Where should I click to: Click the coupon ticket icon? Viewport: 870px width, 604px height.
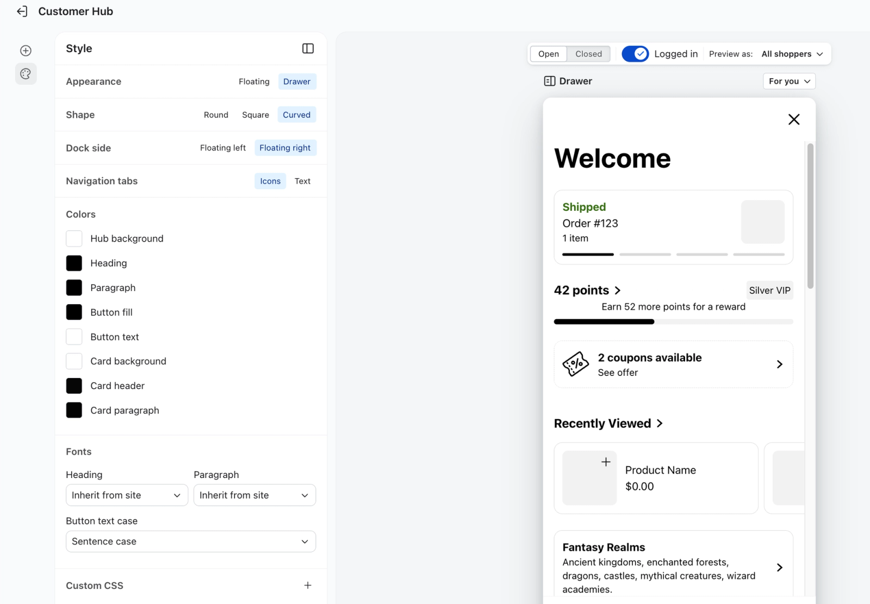click(x=575, y=364)
